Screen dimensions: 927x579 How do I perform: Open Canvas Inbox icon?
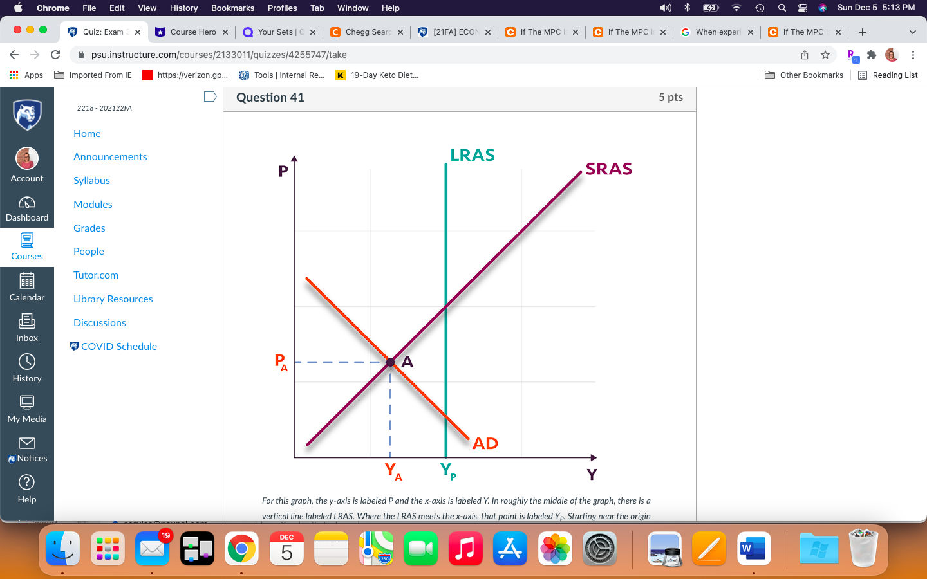tap(27, 321)
